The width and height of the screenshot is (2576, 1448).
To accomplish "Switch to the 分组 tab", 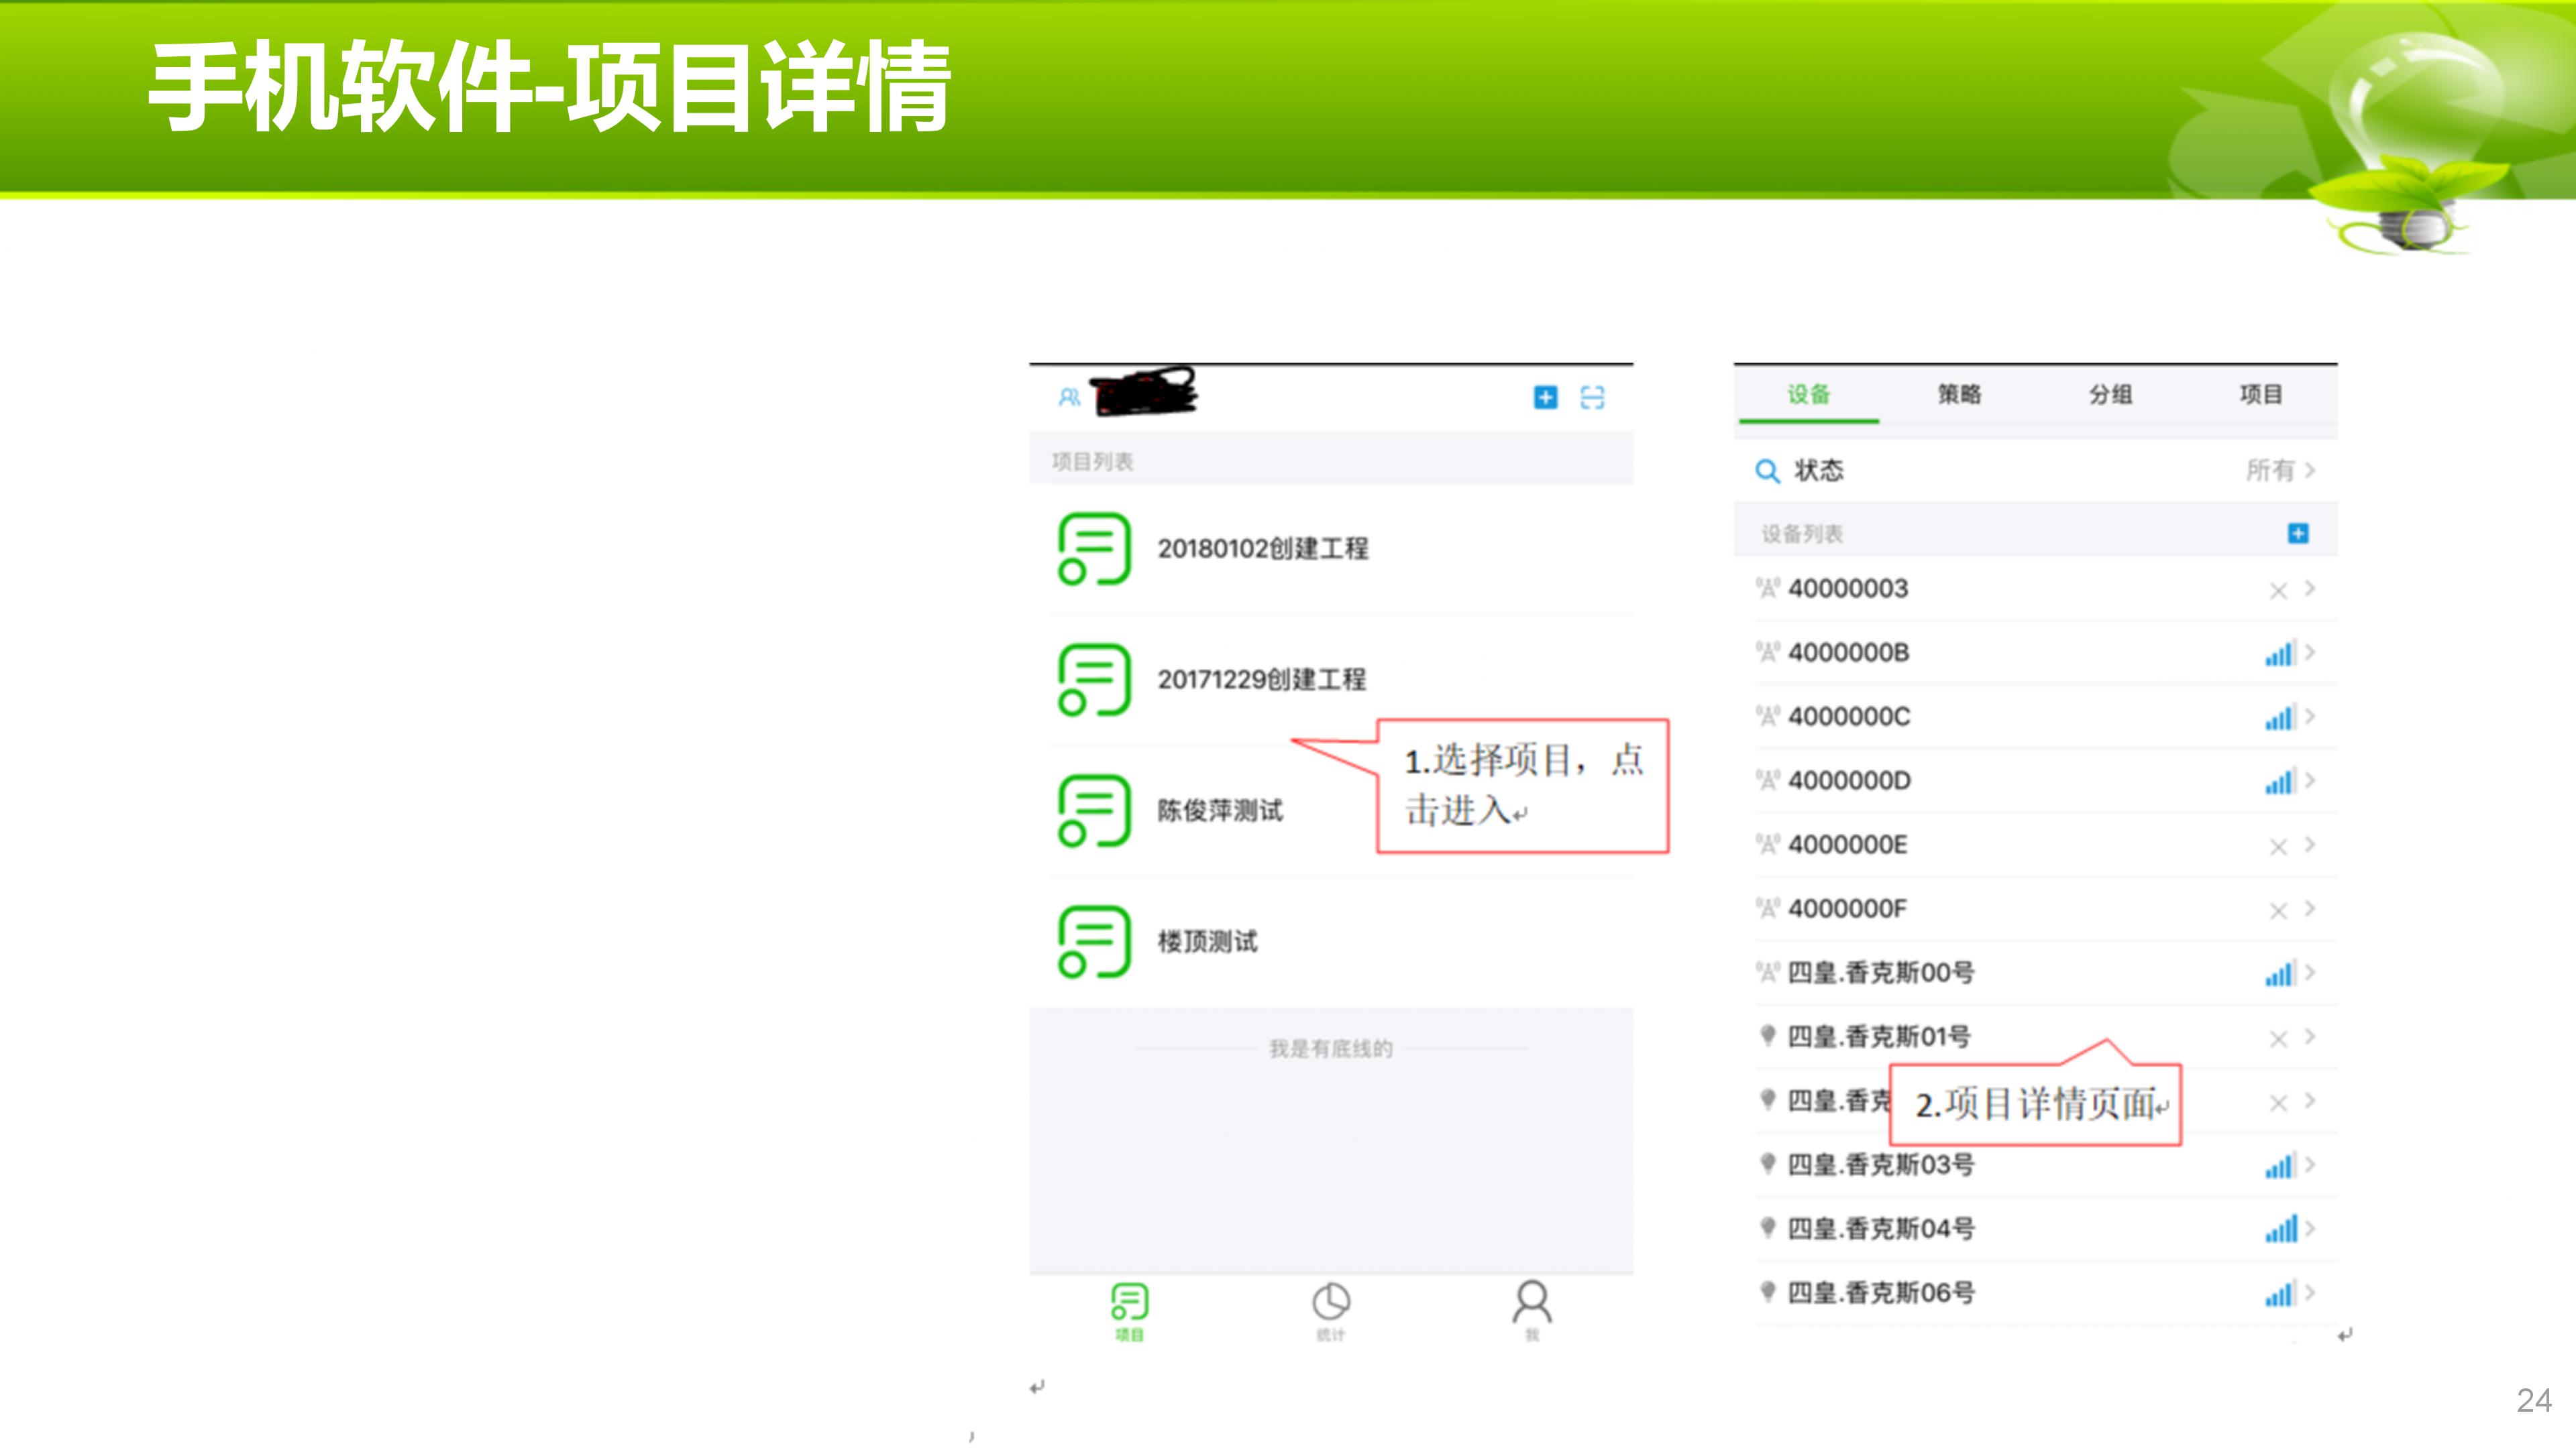I will pos(2110,395).
